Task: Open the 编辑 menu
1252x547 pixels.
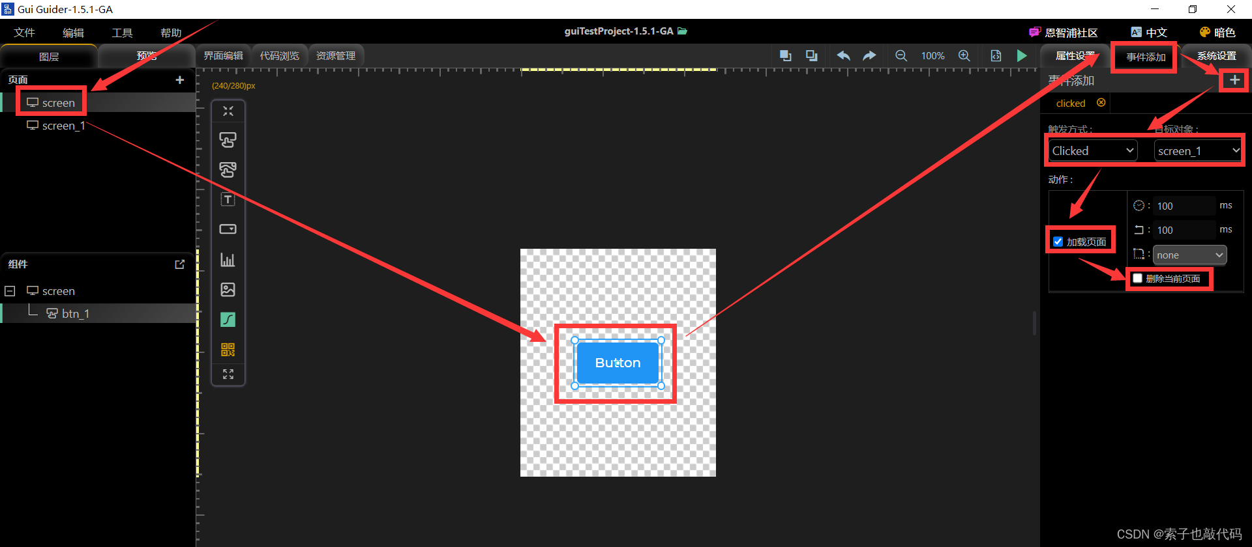Action: (73, 33)
